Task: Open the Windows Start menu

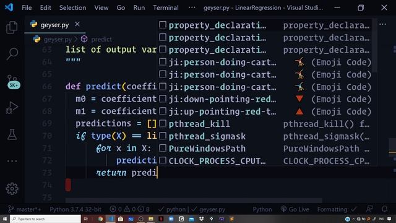Action: click(4, 219)
